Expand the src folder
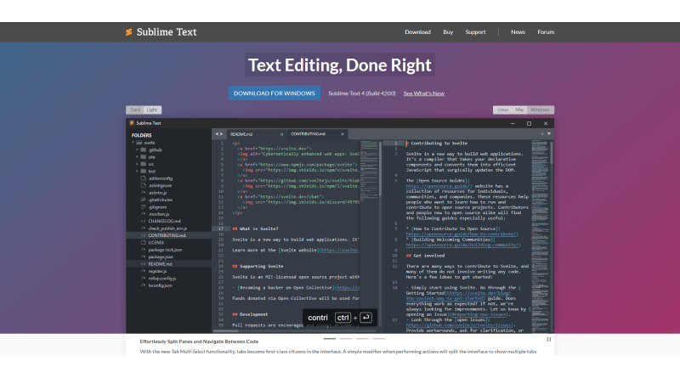The width and height of the screenshot is (680, 378). [x=137, y=164]
